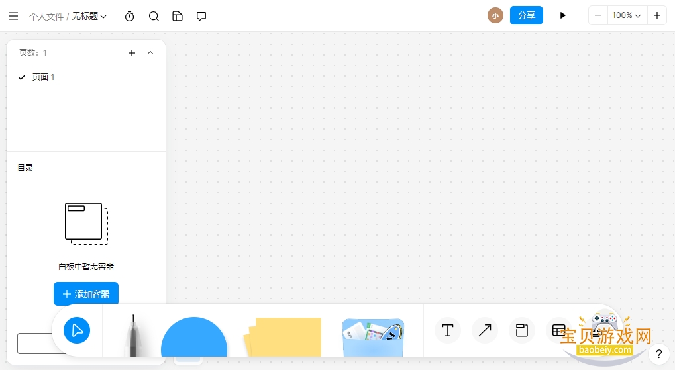
Task: Open the search magnifier icon
Action: click(x=154, y=17)
